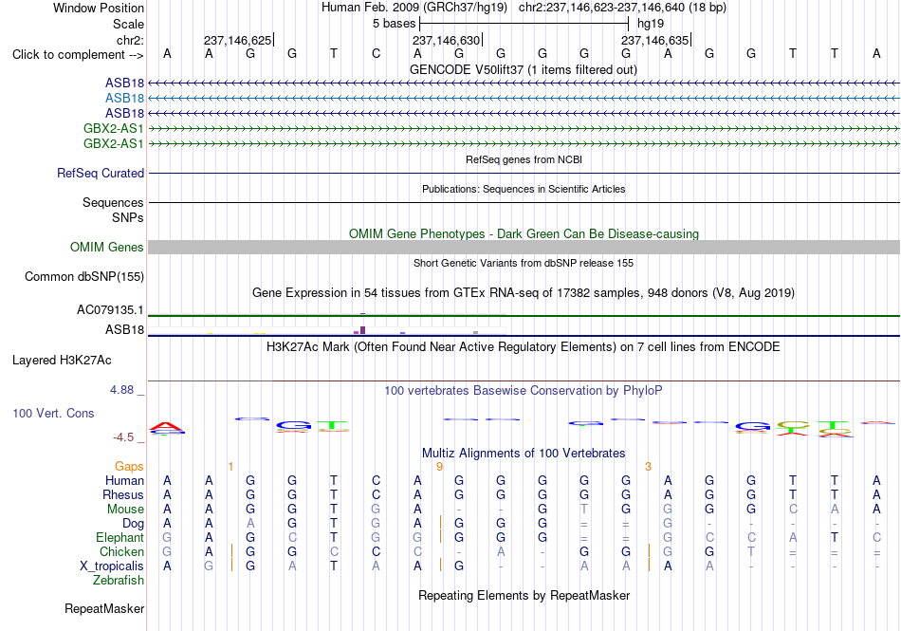Click the 4.88 PhyloP upper scale value
The image size is (901, 631).
[121, 390]
